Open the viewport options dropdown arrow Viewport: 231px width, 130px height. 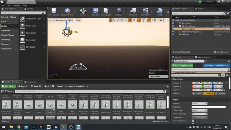click(x=50, y=20)
